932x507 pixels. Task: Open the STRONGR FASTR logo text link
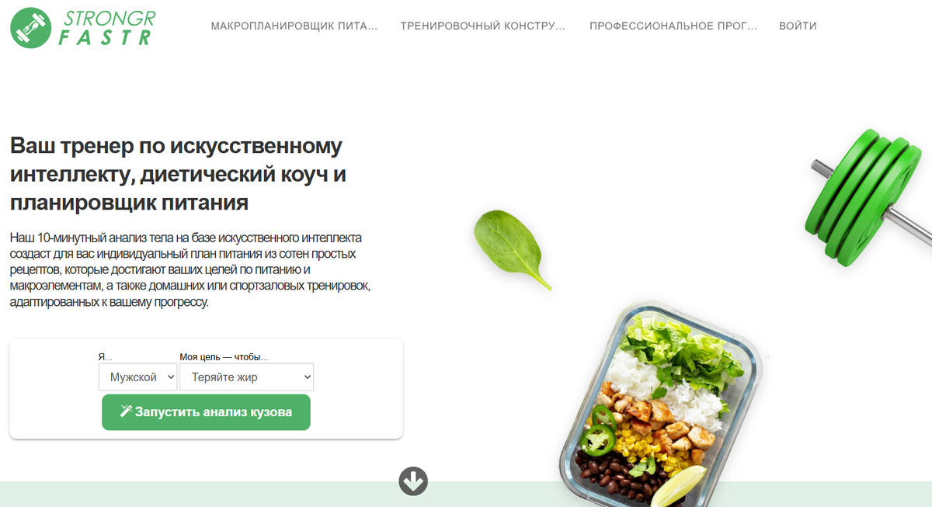[106, 28]
